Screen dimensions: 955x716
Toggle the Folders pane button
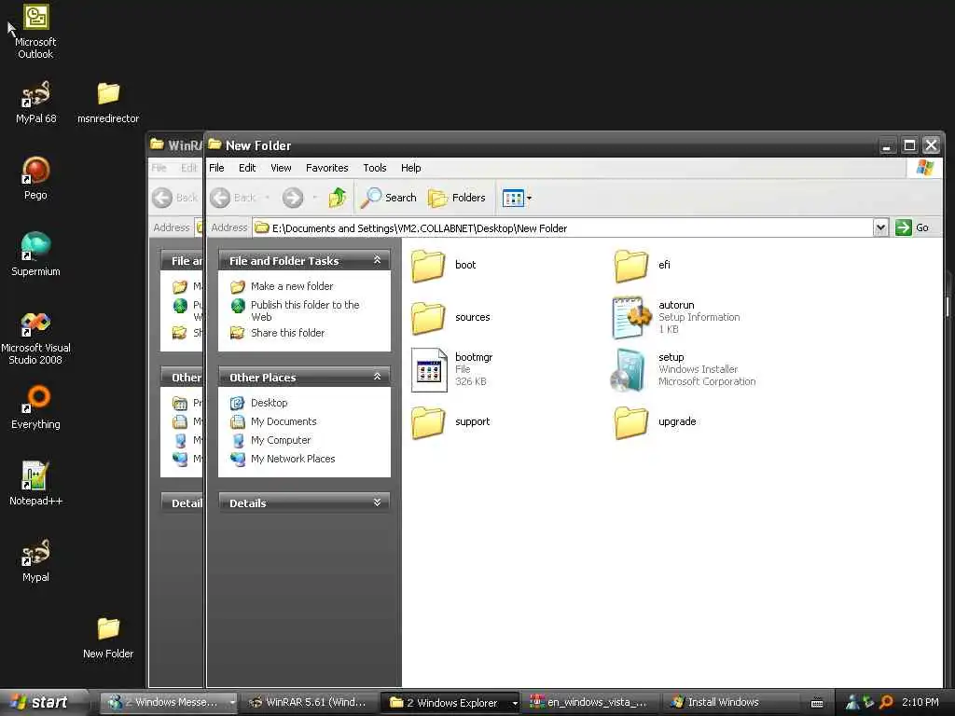coord(457,198)
